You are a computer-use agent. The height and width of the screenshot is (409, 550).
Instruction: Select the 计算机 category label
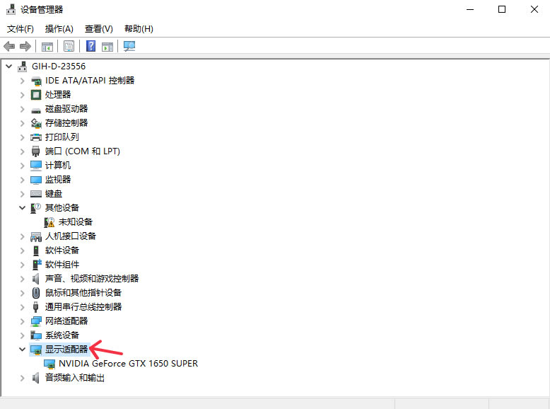(x=58, y=166)
